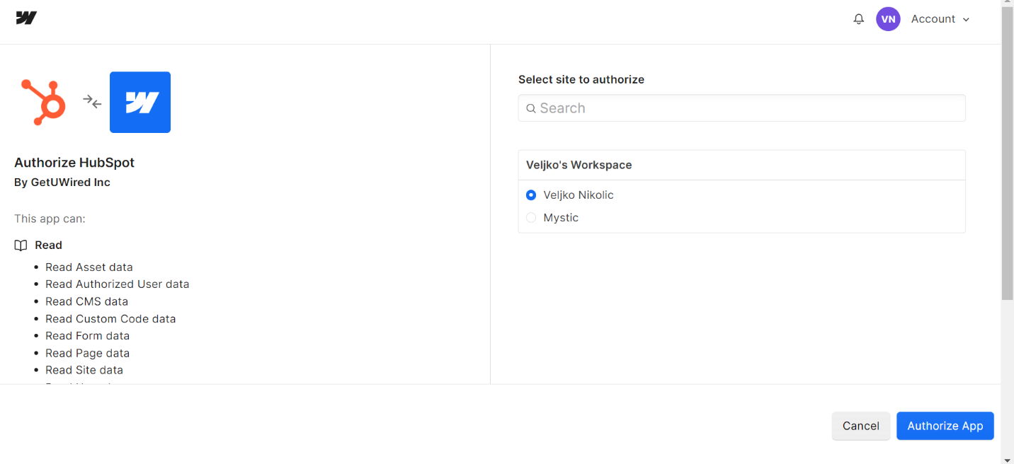1014x464 pixels.
Task: Click the Veljko's Workspace header
Action: (x=741, y=165)
